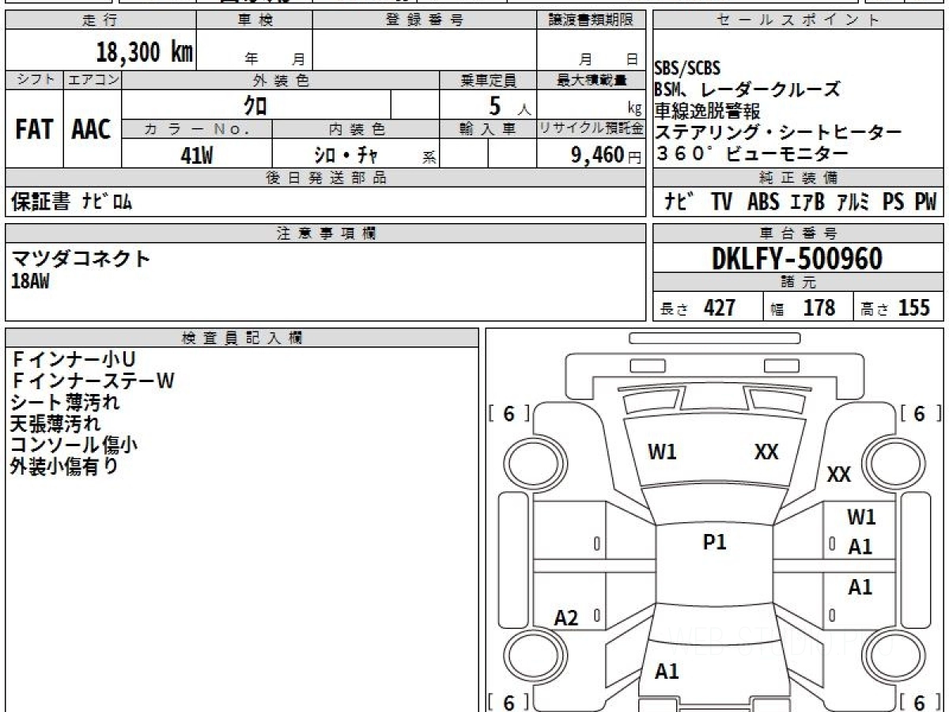Select the 18AW note

30,281
